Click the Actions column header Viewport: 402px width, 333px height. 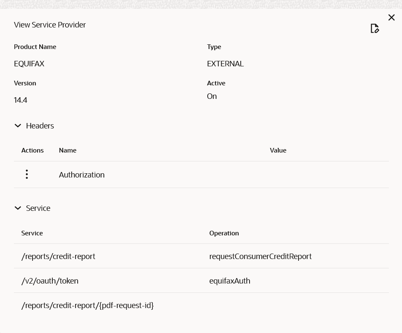(x=33, y=150)
